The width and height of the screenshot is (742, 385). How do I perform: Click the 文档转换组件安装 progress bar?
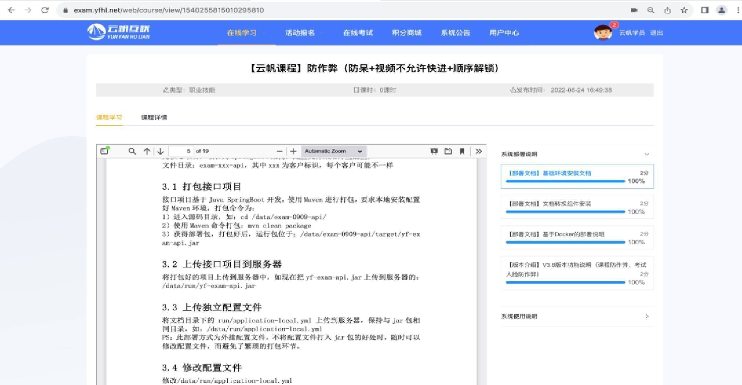565,212
